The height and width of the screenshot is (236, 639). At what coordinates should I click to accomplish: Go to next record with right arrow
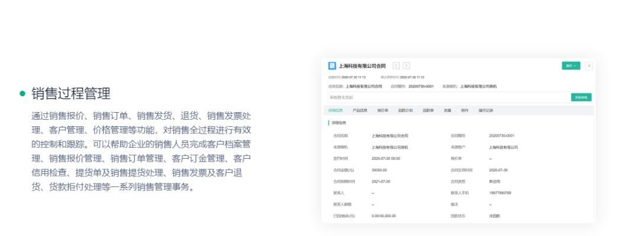406,66
